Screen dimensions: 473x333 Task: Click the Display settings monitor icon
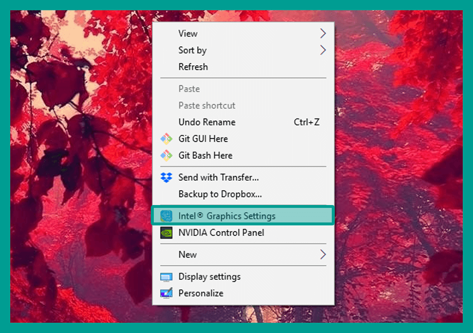166,277
